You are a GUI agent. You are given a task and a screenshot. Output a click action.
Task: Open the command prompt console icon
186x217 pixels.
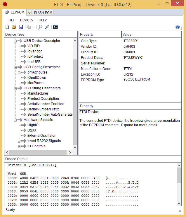coord(55,27)
